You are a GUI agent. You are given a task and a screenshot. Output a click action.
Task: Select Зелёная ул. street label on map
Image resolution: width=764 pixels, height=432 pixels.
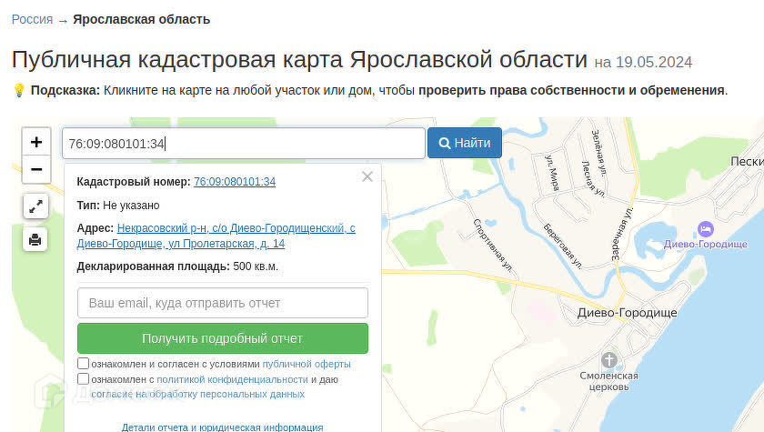click(599, 153)
